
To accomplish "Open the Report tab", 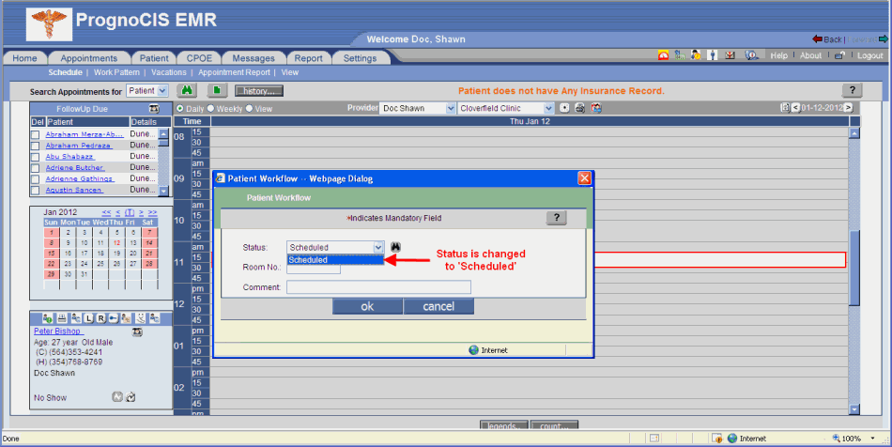I will point(309,58).
